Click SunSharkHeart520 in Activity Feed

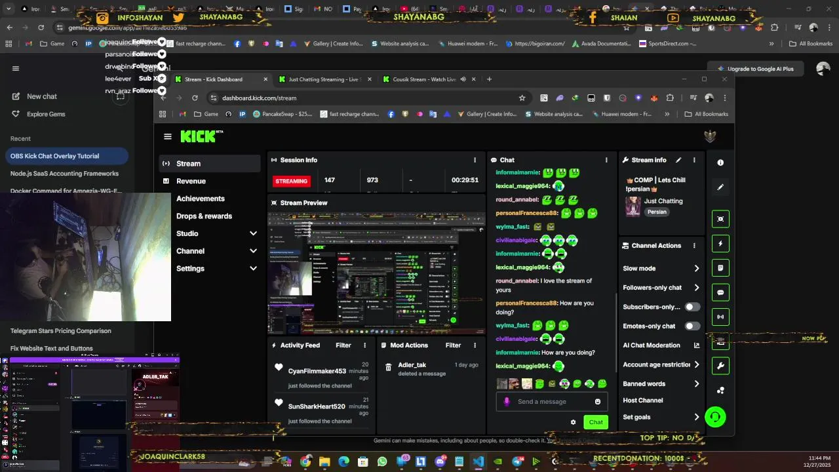pyautogui.click(x=317, y=406)
